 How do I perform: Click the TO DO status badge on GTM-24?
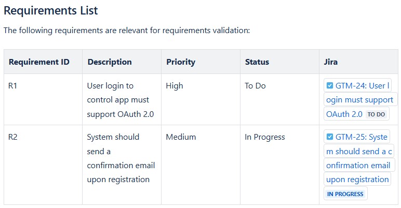pos(377,114)
